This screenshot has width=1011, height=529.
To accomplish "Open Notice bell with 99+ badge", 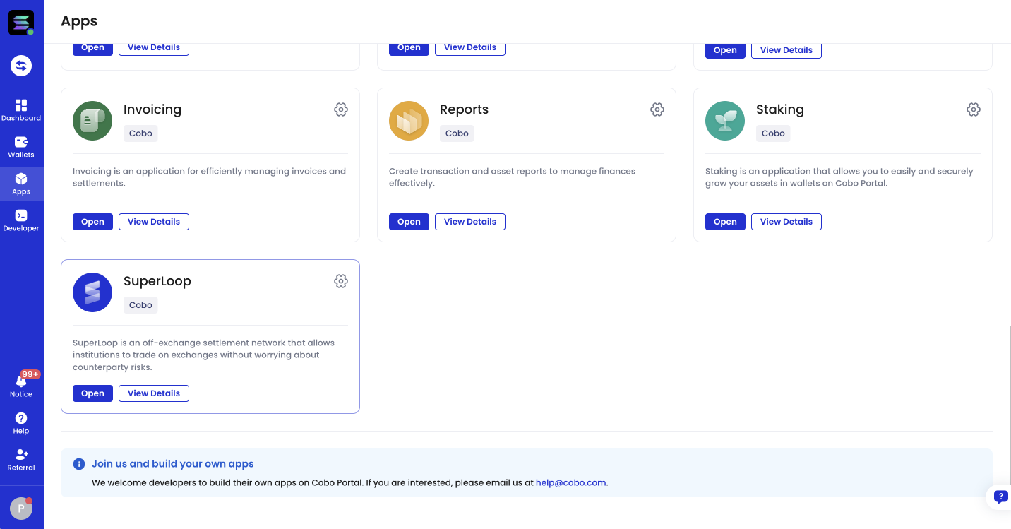I will pos(21,385).
